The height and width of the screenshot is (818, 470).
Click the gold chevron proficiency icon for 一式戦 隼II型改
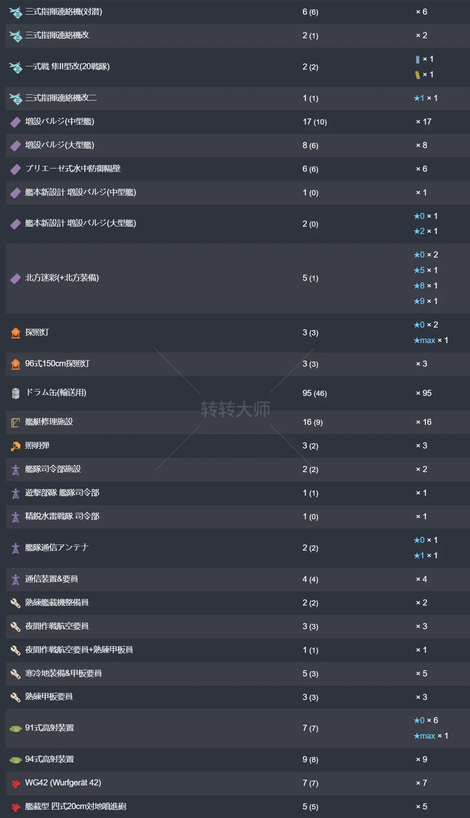(x=418, y=75)
